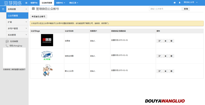The height and width of the screenshot is (105, 205).
Task: Click the droplet icon in top bar
Action: (180, 3)
